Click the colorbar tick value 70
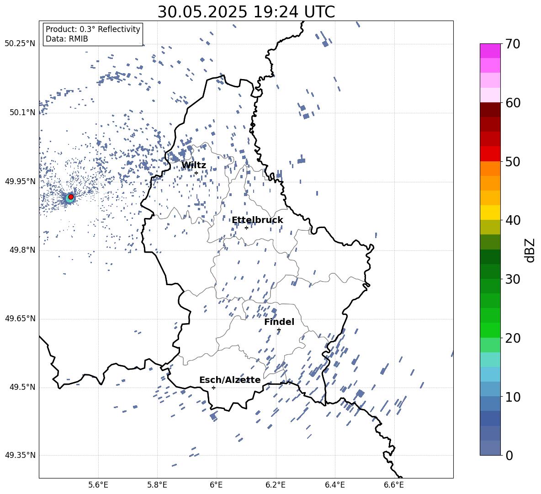This screenshot has height=494, width=541. [x=513, y=44]
